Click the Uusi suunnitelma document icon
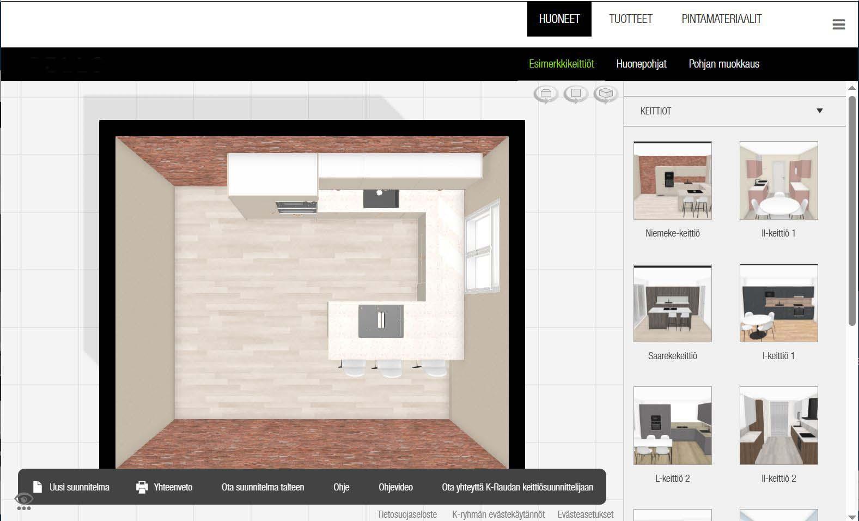 (x=38, y=487)
